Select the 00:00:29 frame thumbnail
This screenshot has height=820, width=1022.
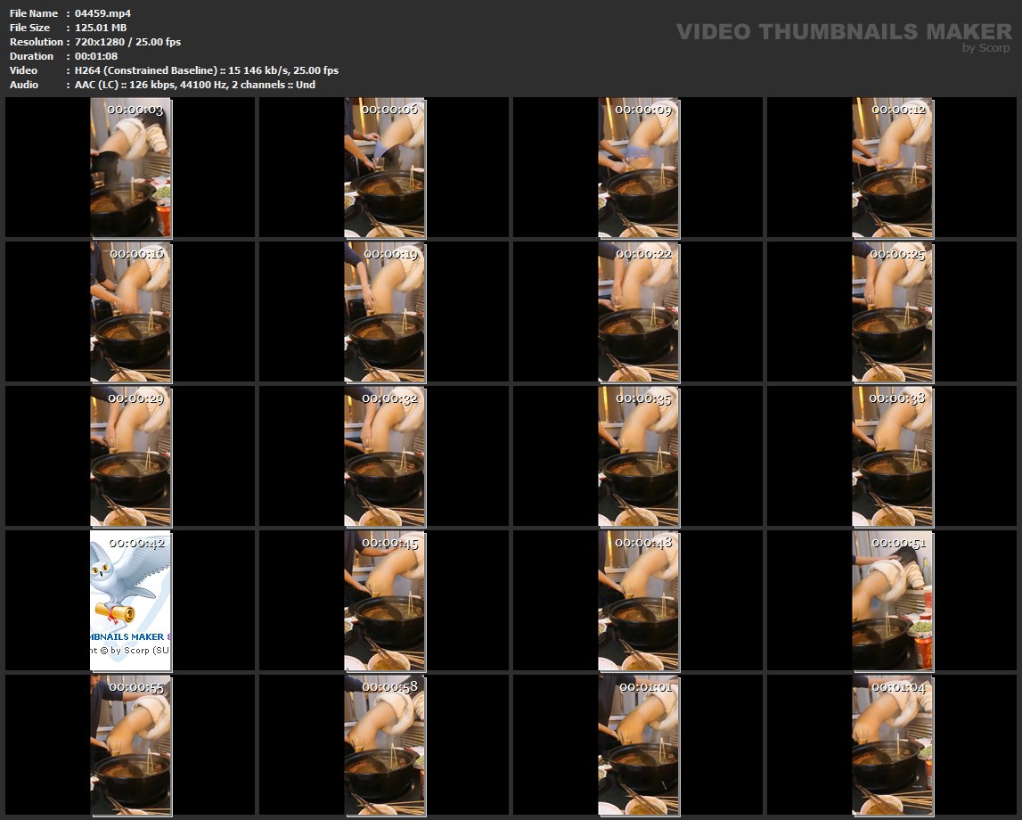tap(130, 456)
